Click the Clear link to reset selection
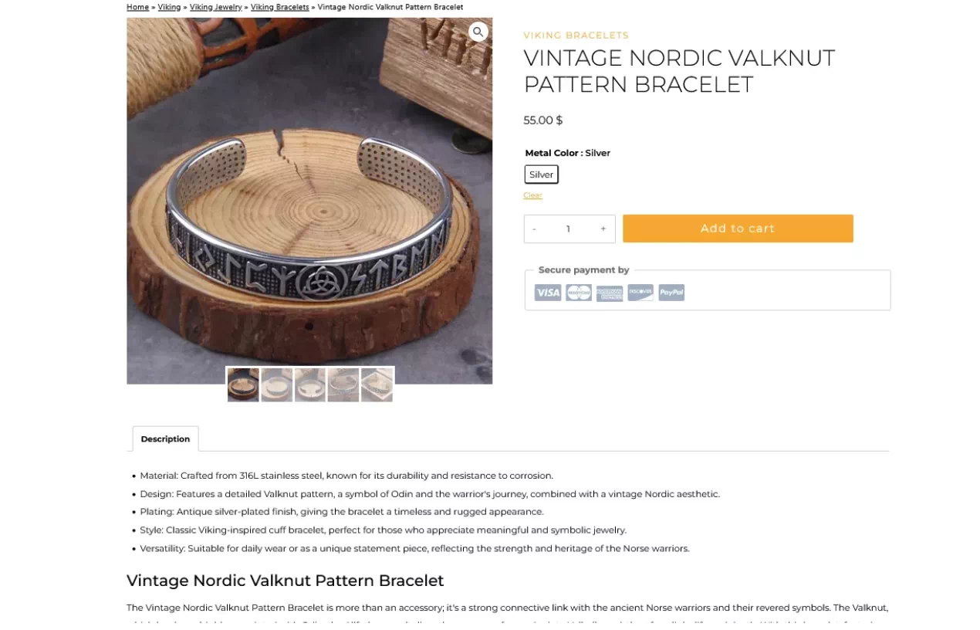The width and height of the screenshot is (980, 630). pos(533,195)
